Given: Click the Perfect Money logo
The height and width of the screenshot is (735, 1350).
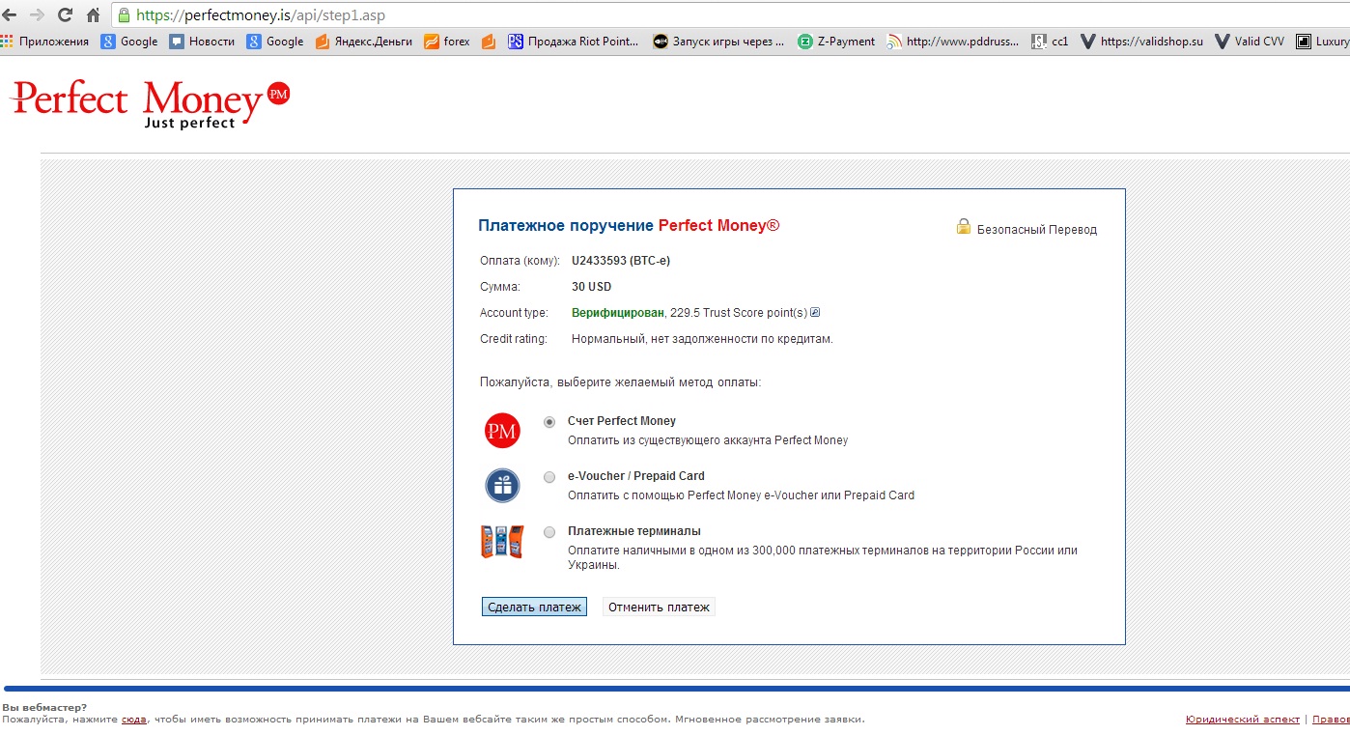Looking at the screenshot, I should [x=150, y=104].
